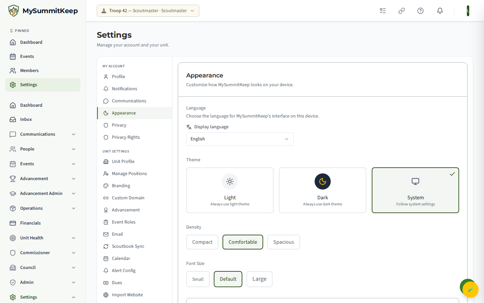Open the English display language dropdown
This screenshot has height=303, width=484.
click(x=240, y=139)
